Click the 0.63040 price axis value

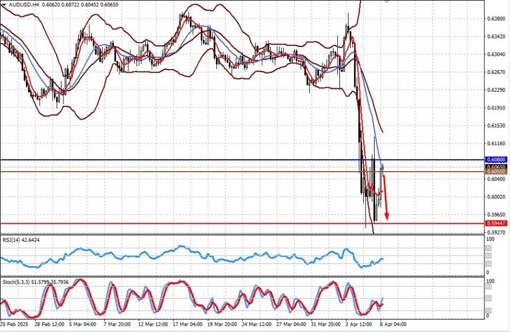[496, 54]
